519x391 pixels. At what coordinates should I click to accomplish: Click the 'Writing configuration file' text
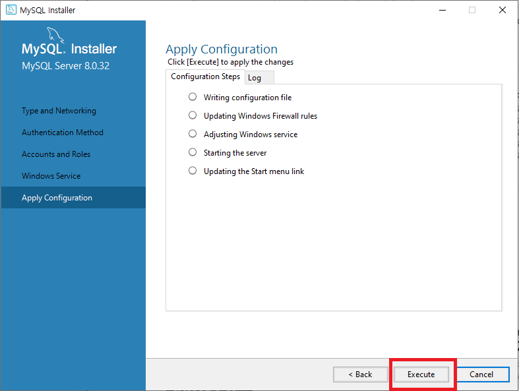[247, 98]
